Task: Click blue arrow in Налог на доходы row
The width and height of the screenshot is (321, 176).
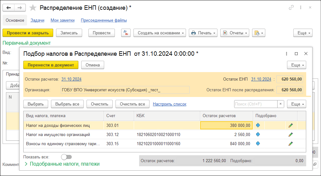Action: point(258,125)
